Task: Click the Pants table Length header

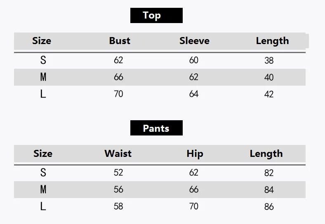Action: tap(266, 154)
